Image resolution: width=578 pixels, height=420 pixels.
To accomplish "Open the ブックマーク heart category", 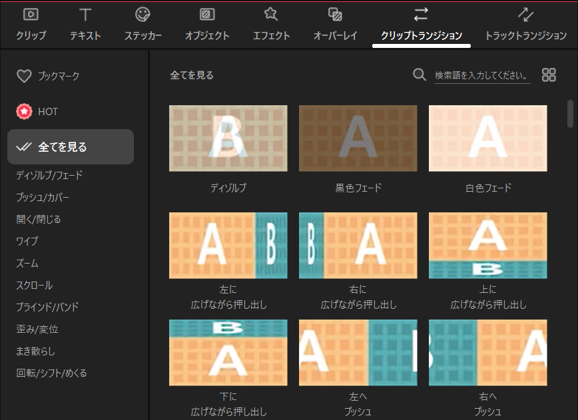I will tap(24, 77).
